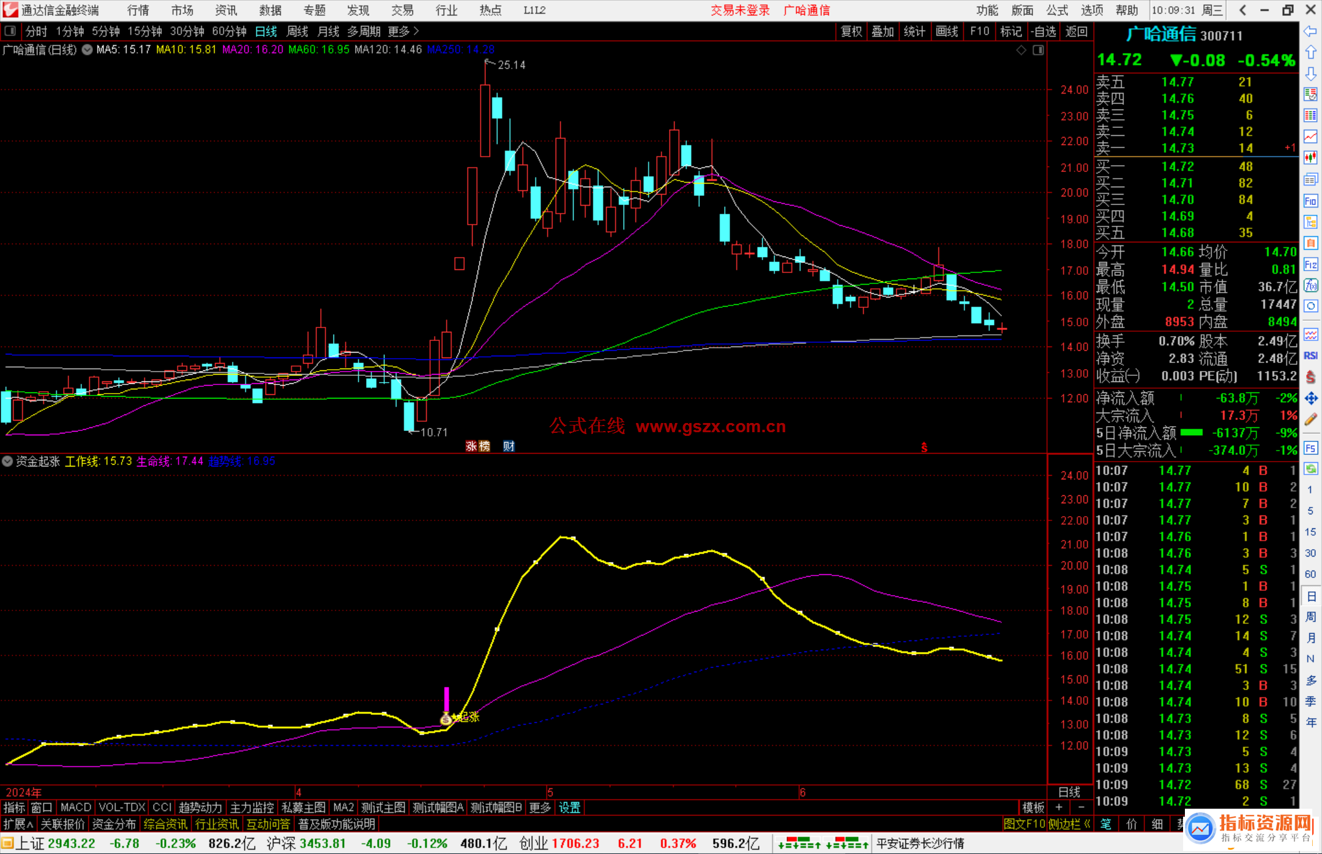Open the 资讯 menu
The width and height of the screenshot is (1322, 854).
tap(226, 10)
